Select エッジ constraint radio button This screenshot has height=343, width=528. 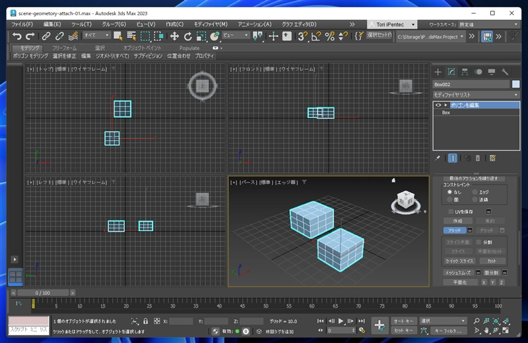[x=475, y=192]
